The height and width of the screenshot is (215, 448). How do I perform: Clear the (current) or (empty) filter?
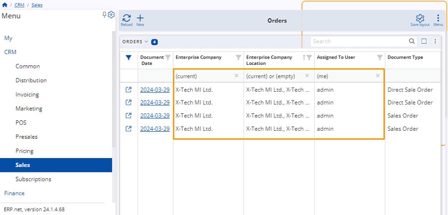click(x=307, y=76)
